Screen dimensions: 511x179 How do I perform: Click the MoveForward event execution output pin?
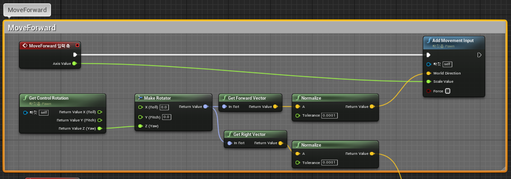pos(75,55)
